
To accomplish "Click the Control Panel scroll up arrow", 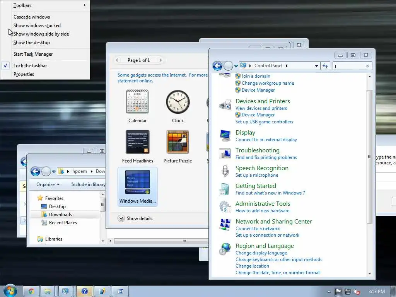I will click(x=370, y=77).
